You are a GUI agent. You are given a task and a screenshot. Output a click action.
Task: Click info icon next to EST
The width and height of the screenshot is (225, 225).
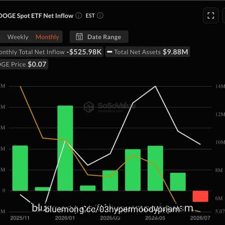pos(100,16)
